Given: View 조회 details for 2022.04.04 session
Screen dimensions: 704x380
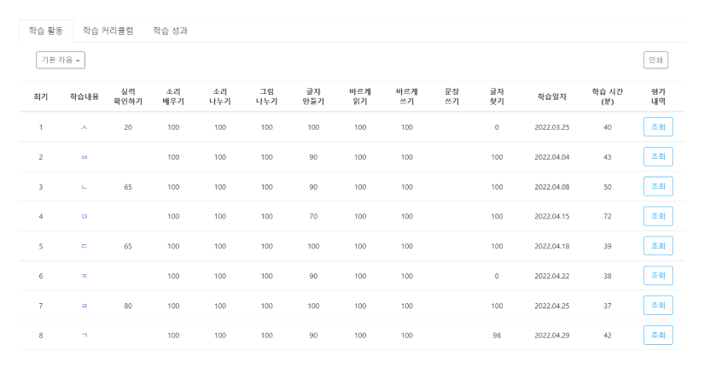Looking at the screenshot, I should pyautogui.click(x=658, y=157).
